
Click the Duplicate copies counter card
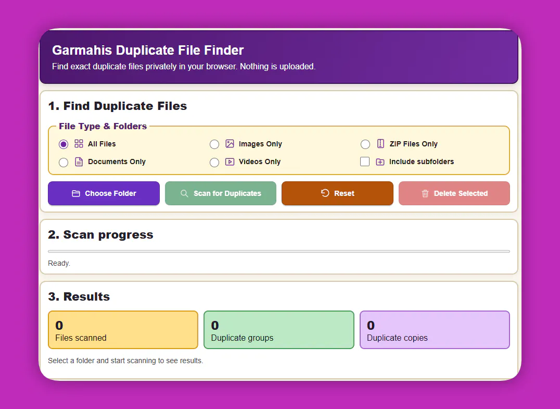435,330
